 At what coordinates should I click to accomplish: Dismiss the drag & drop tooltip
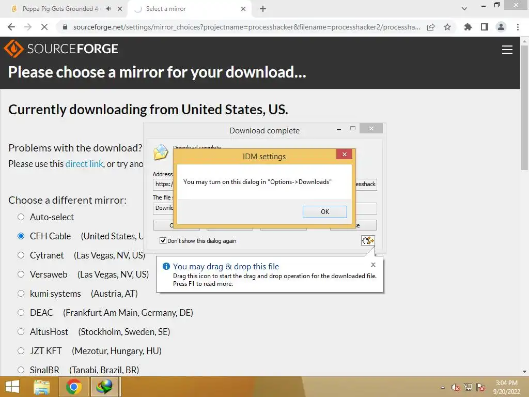click(x=373, y=265)
